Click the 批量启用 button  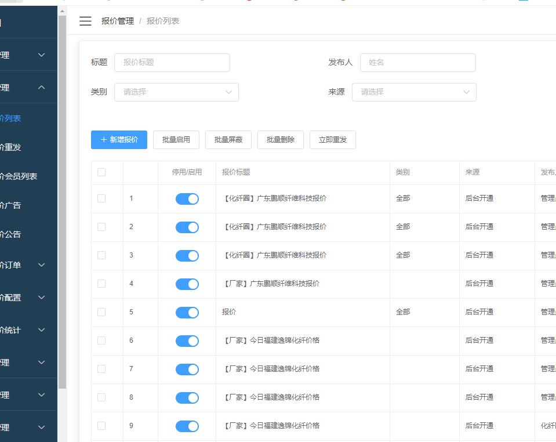(x=176, y=140)
